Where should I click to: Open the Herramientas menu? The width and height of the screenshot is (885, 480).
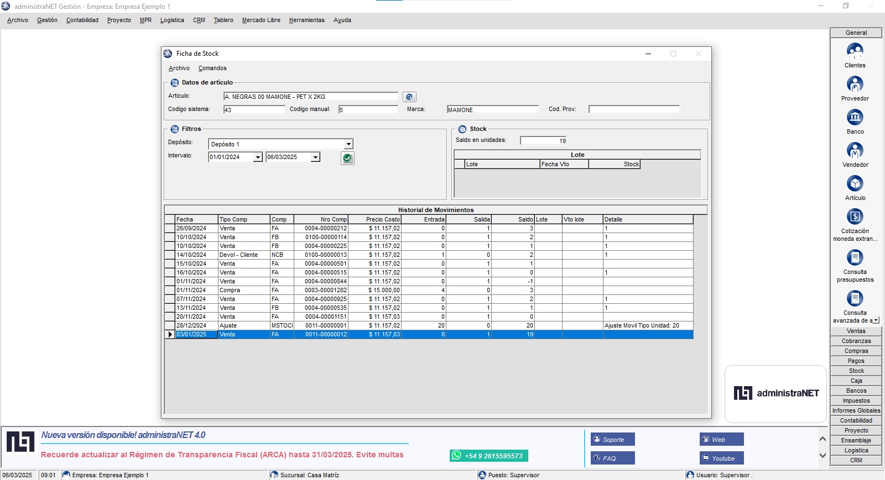point(306,20)
